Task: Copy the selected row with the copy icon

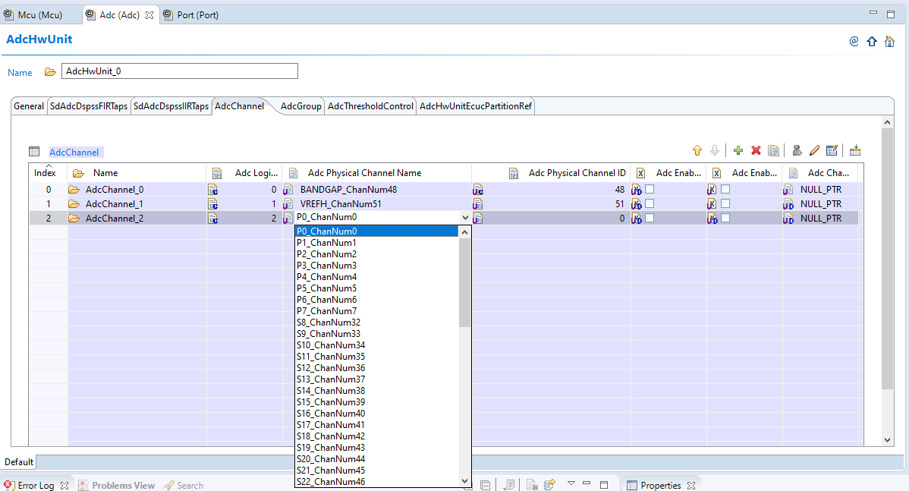Action: [773, 150]
